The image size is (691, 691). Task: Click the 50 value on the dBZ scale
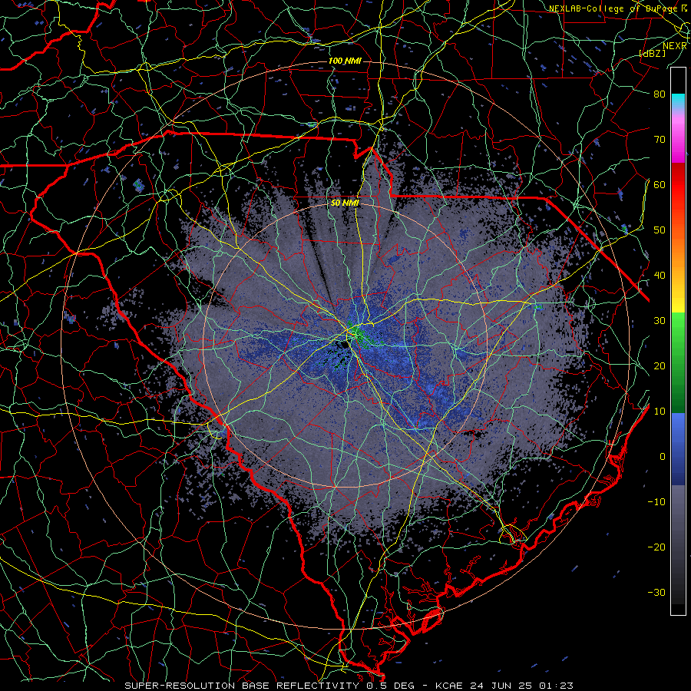pyautogui.click(x=660, y=230)
